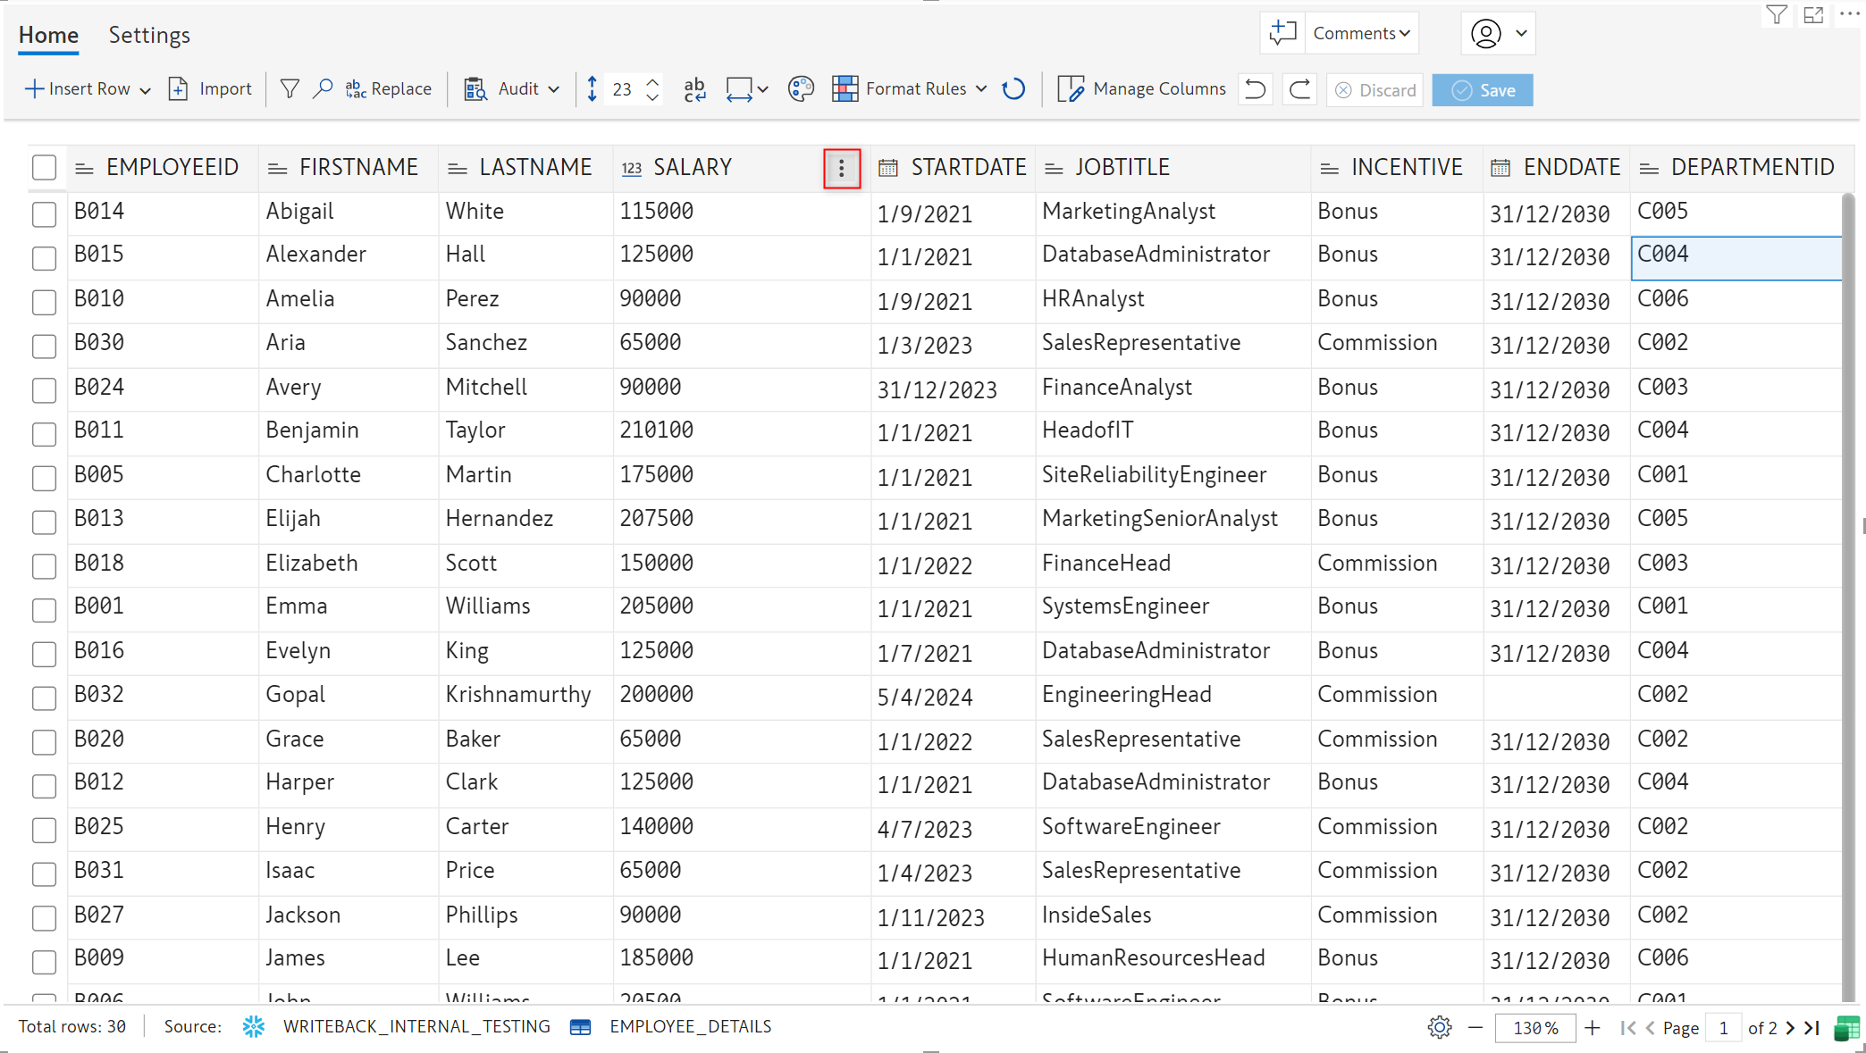This screenshot has width=1866, height=1053.
Task: Click the Save button
Action: click(1483, 90)
